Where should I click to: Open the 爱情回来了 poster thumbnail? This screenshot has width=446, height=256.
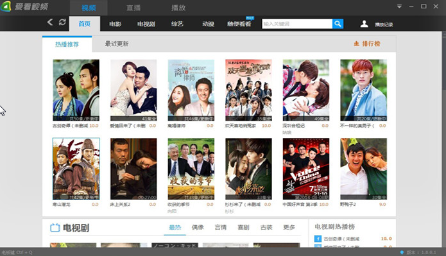coord(133,90)
